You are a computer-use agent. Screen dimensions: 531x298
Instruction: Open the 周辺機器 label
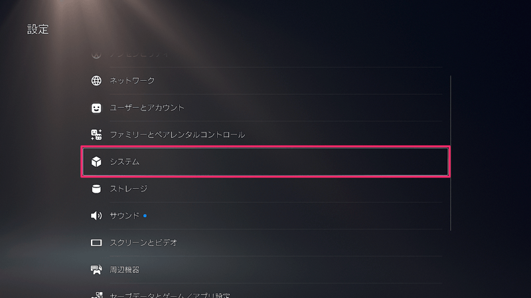coord(124,270)
